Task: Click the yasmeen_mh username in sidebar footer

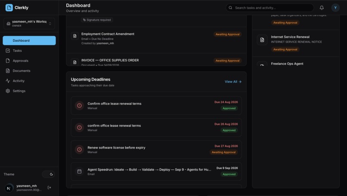Action: (27, 186)
